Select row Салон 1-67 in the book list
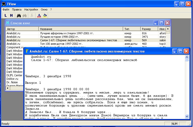Screen dimensions: 193x127 [86, 40]
